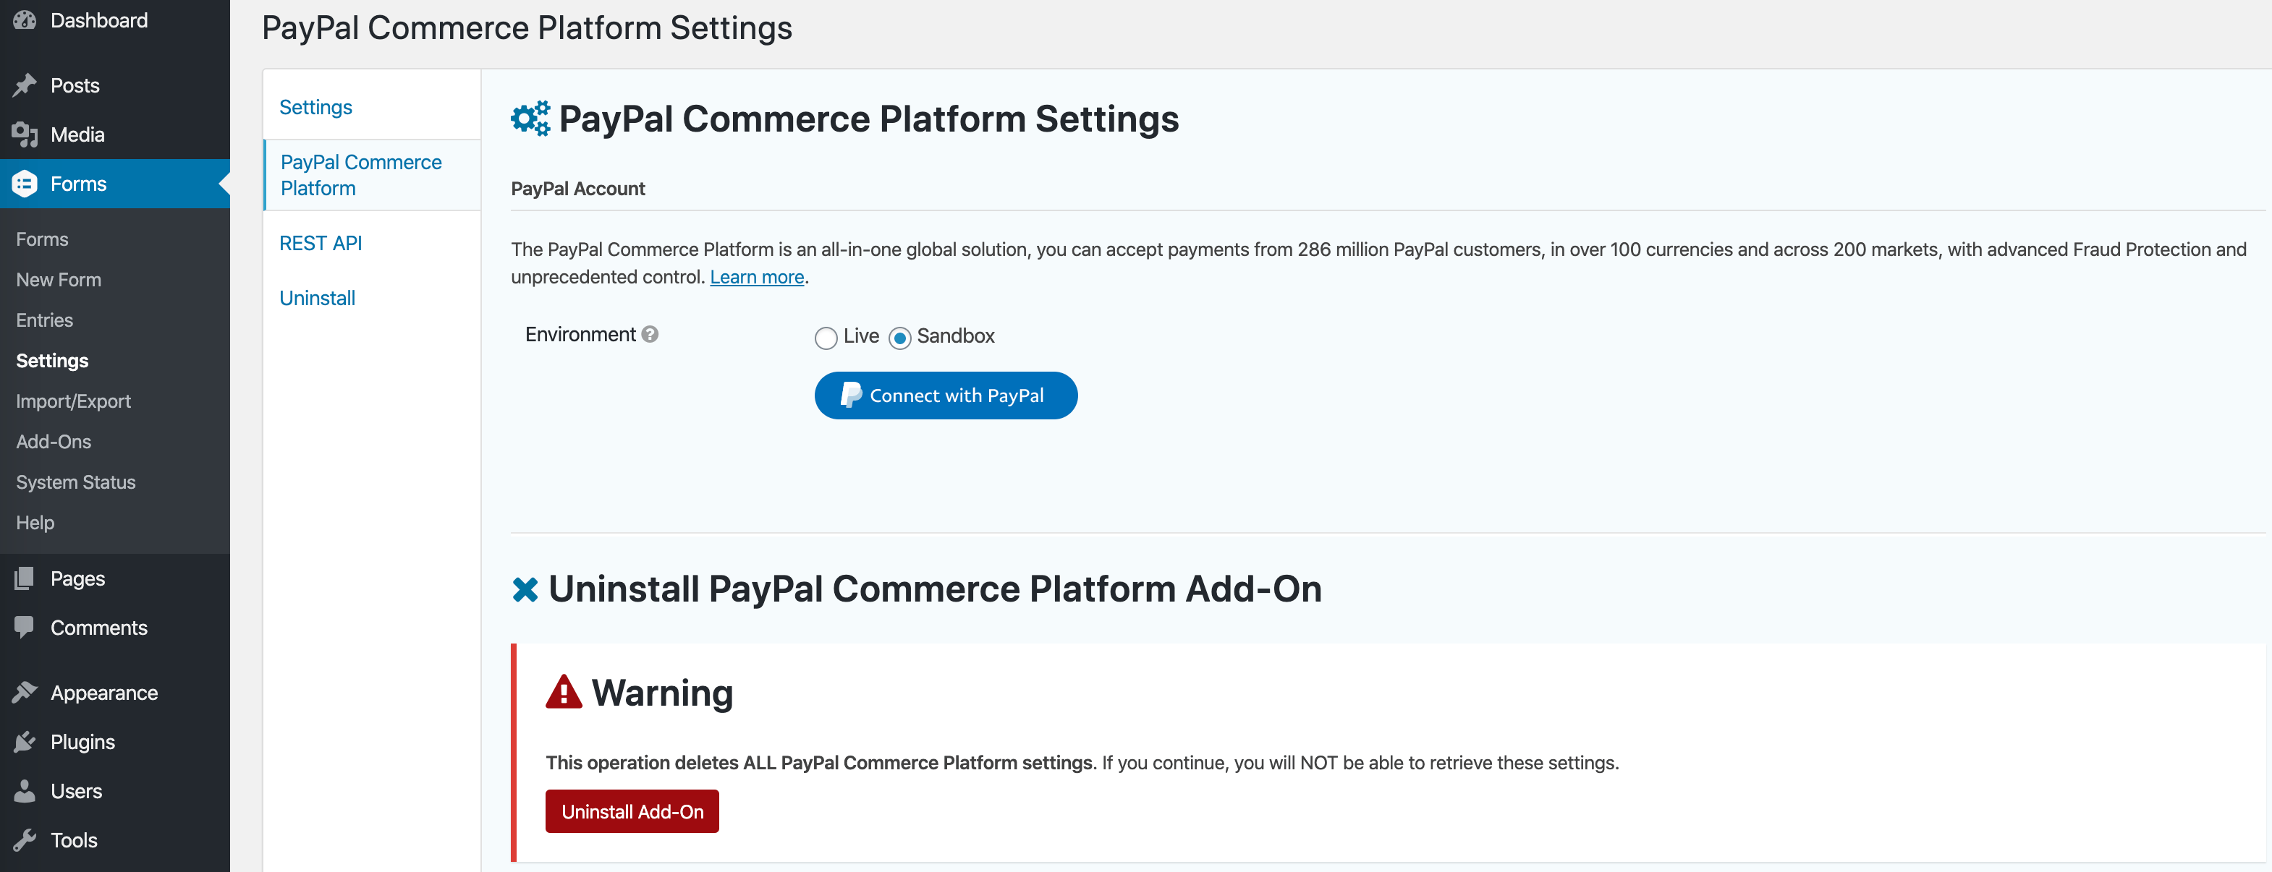Click the Appearance paintbrush icon
2272x872 pixels.
(25, 693)
